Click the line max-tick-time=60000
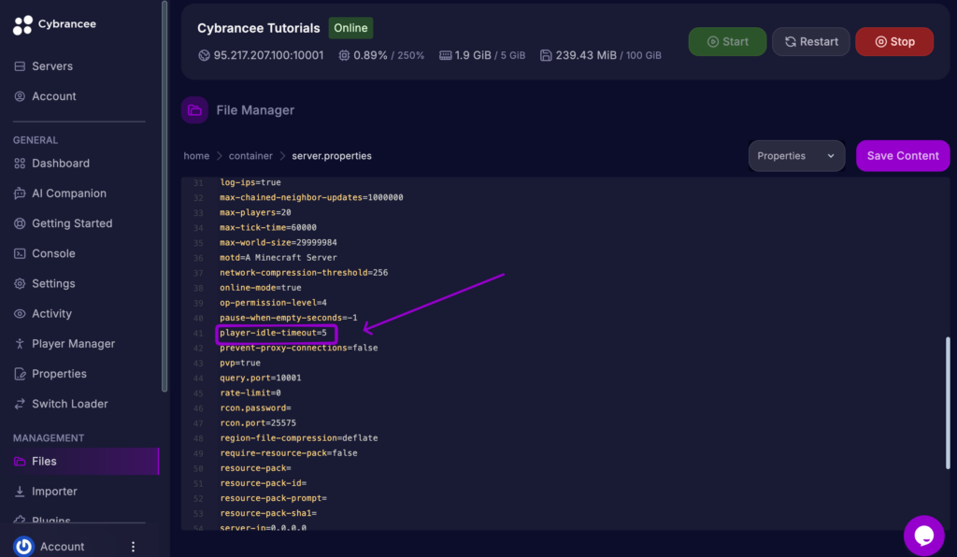The image size is (957, 557). pos(268,227)
